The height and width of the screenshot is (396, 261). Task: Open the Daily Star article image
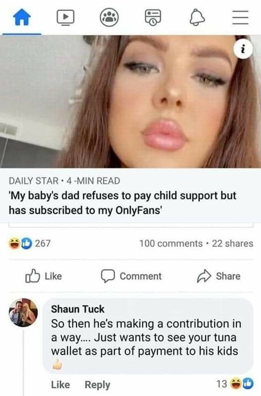pyautogui.click(x=130, y=101)
